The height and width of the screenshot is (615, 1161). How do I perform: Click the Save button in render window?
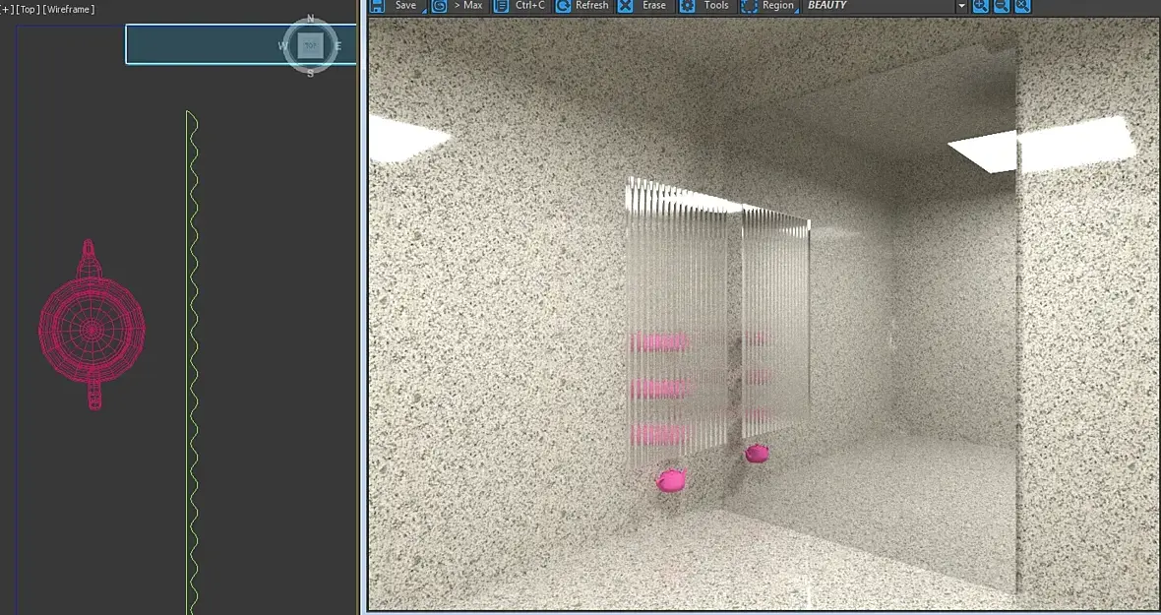397,5
